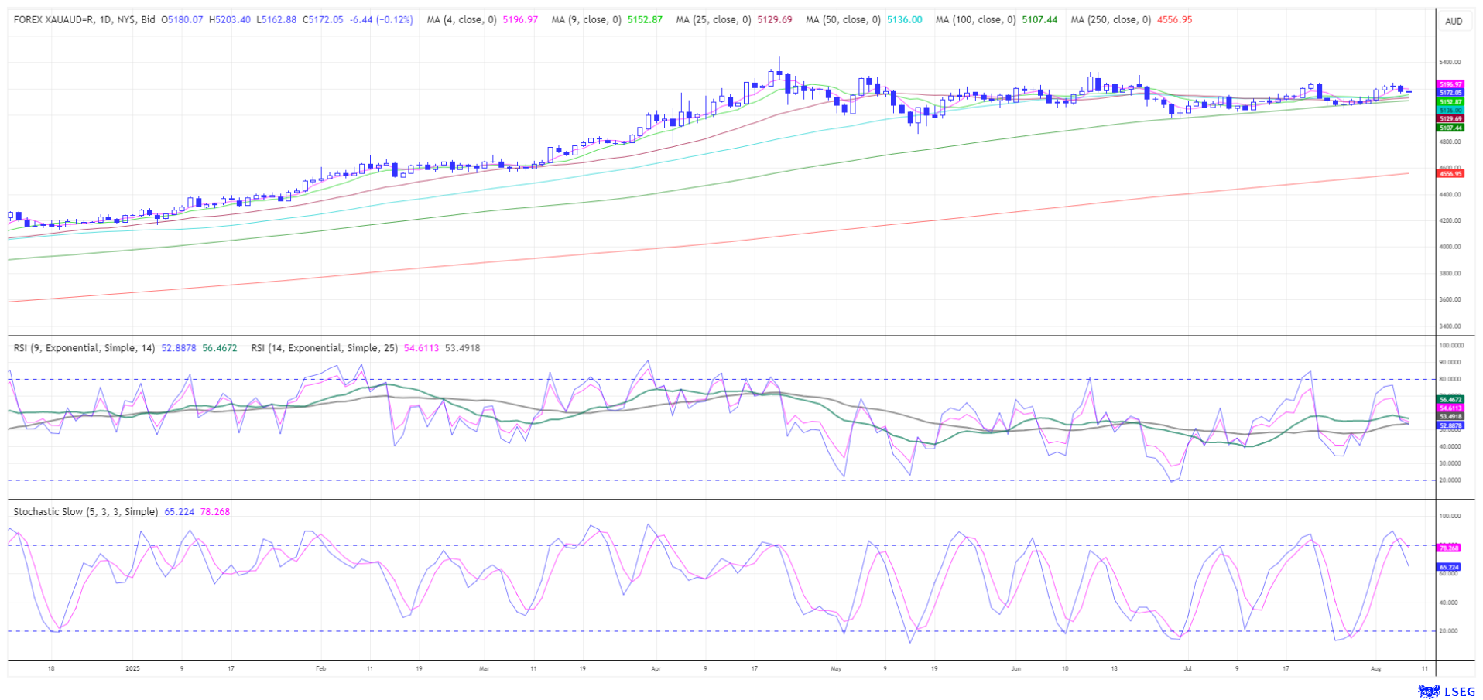The height and width of the screenshot is (700, 1483).
Task: Click the RSI (14, Exponential, Simple, 25) label
Action: [x=324, y=348]
